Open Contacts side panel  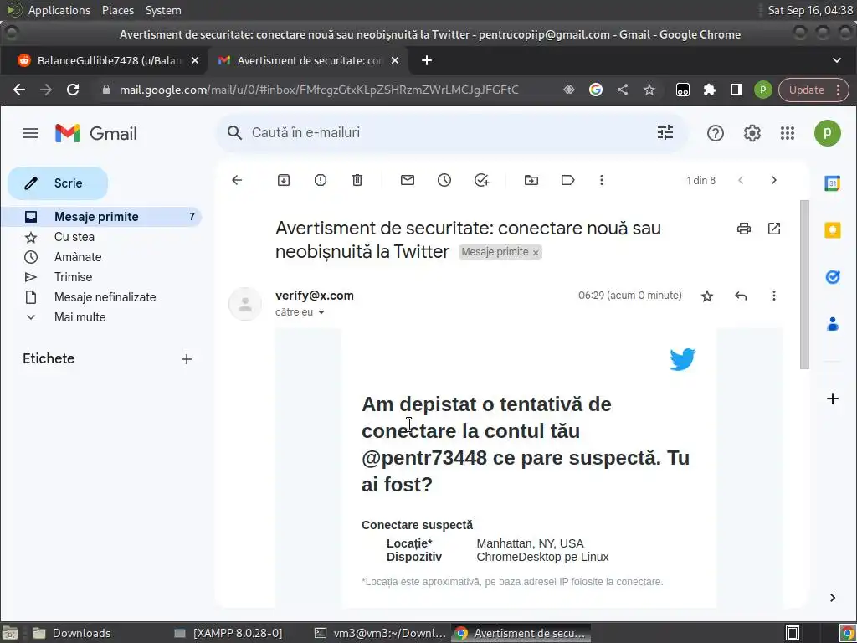tap(833, 324)
